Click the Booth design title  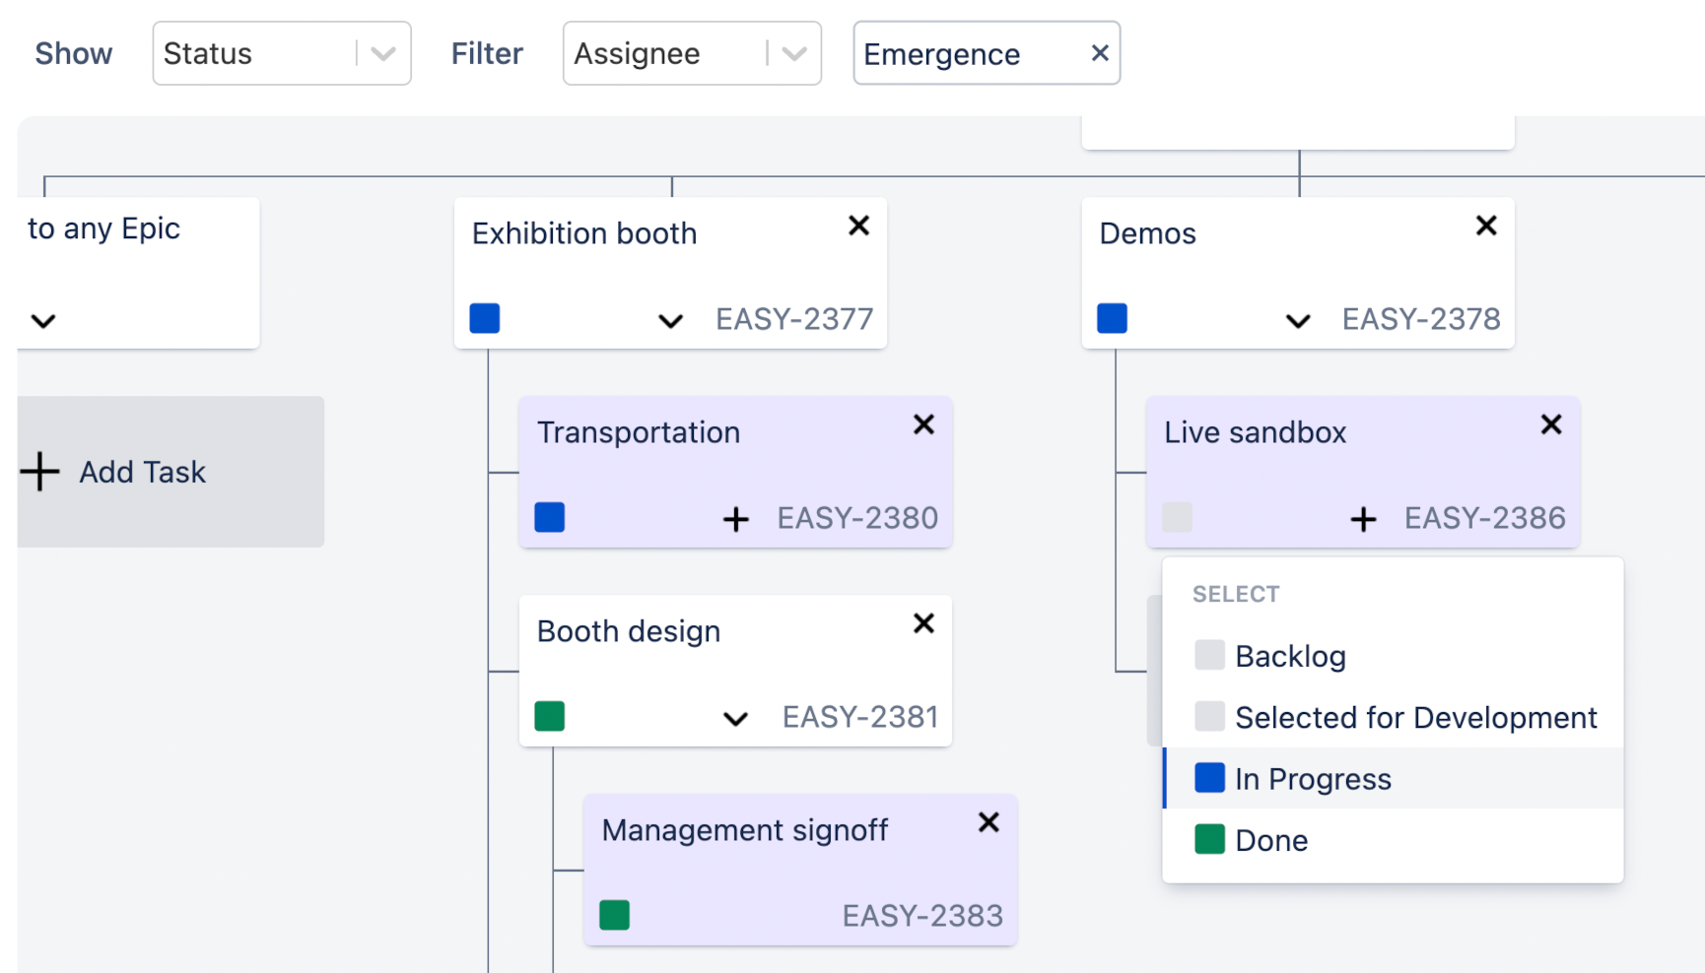click(x=629, y=631)
